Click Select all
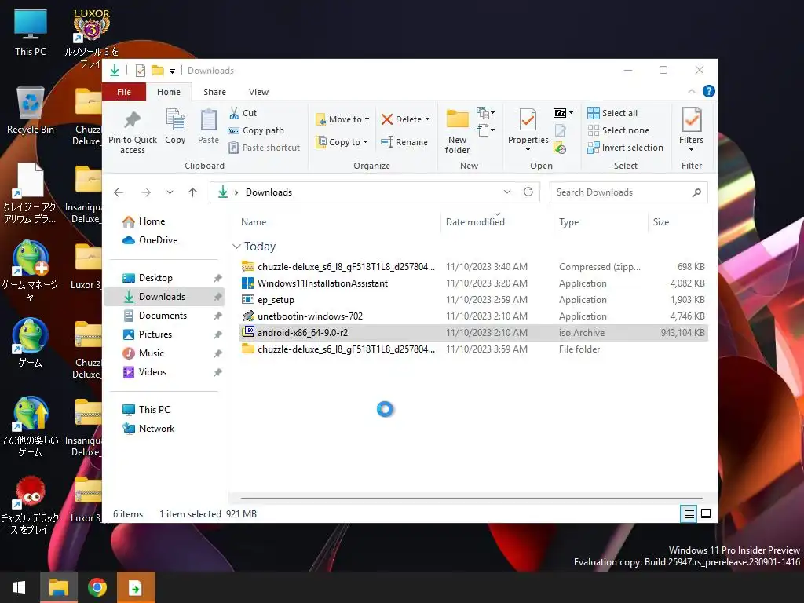Screen dimensions: 804x603 click(x=612, y=113)
